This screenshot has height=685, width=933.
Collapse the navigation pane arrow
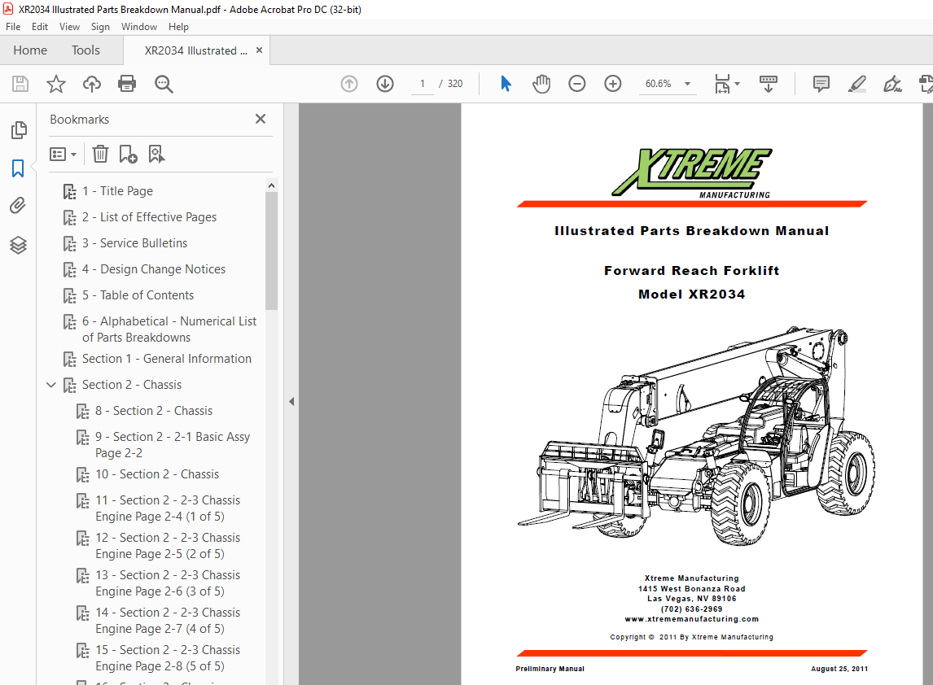pos(291,401)
